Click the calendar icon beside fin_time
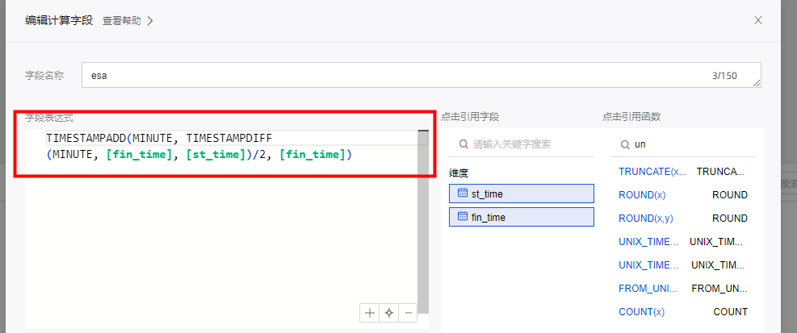797x333 pixels. [462, 217]
